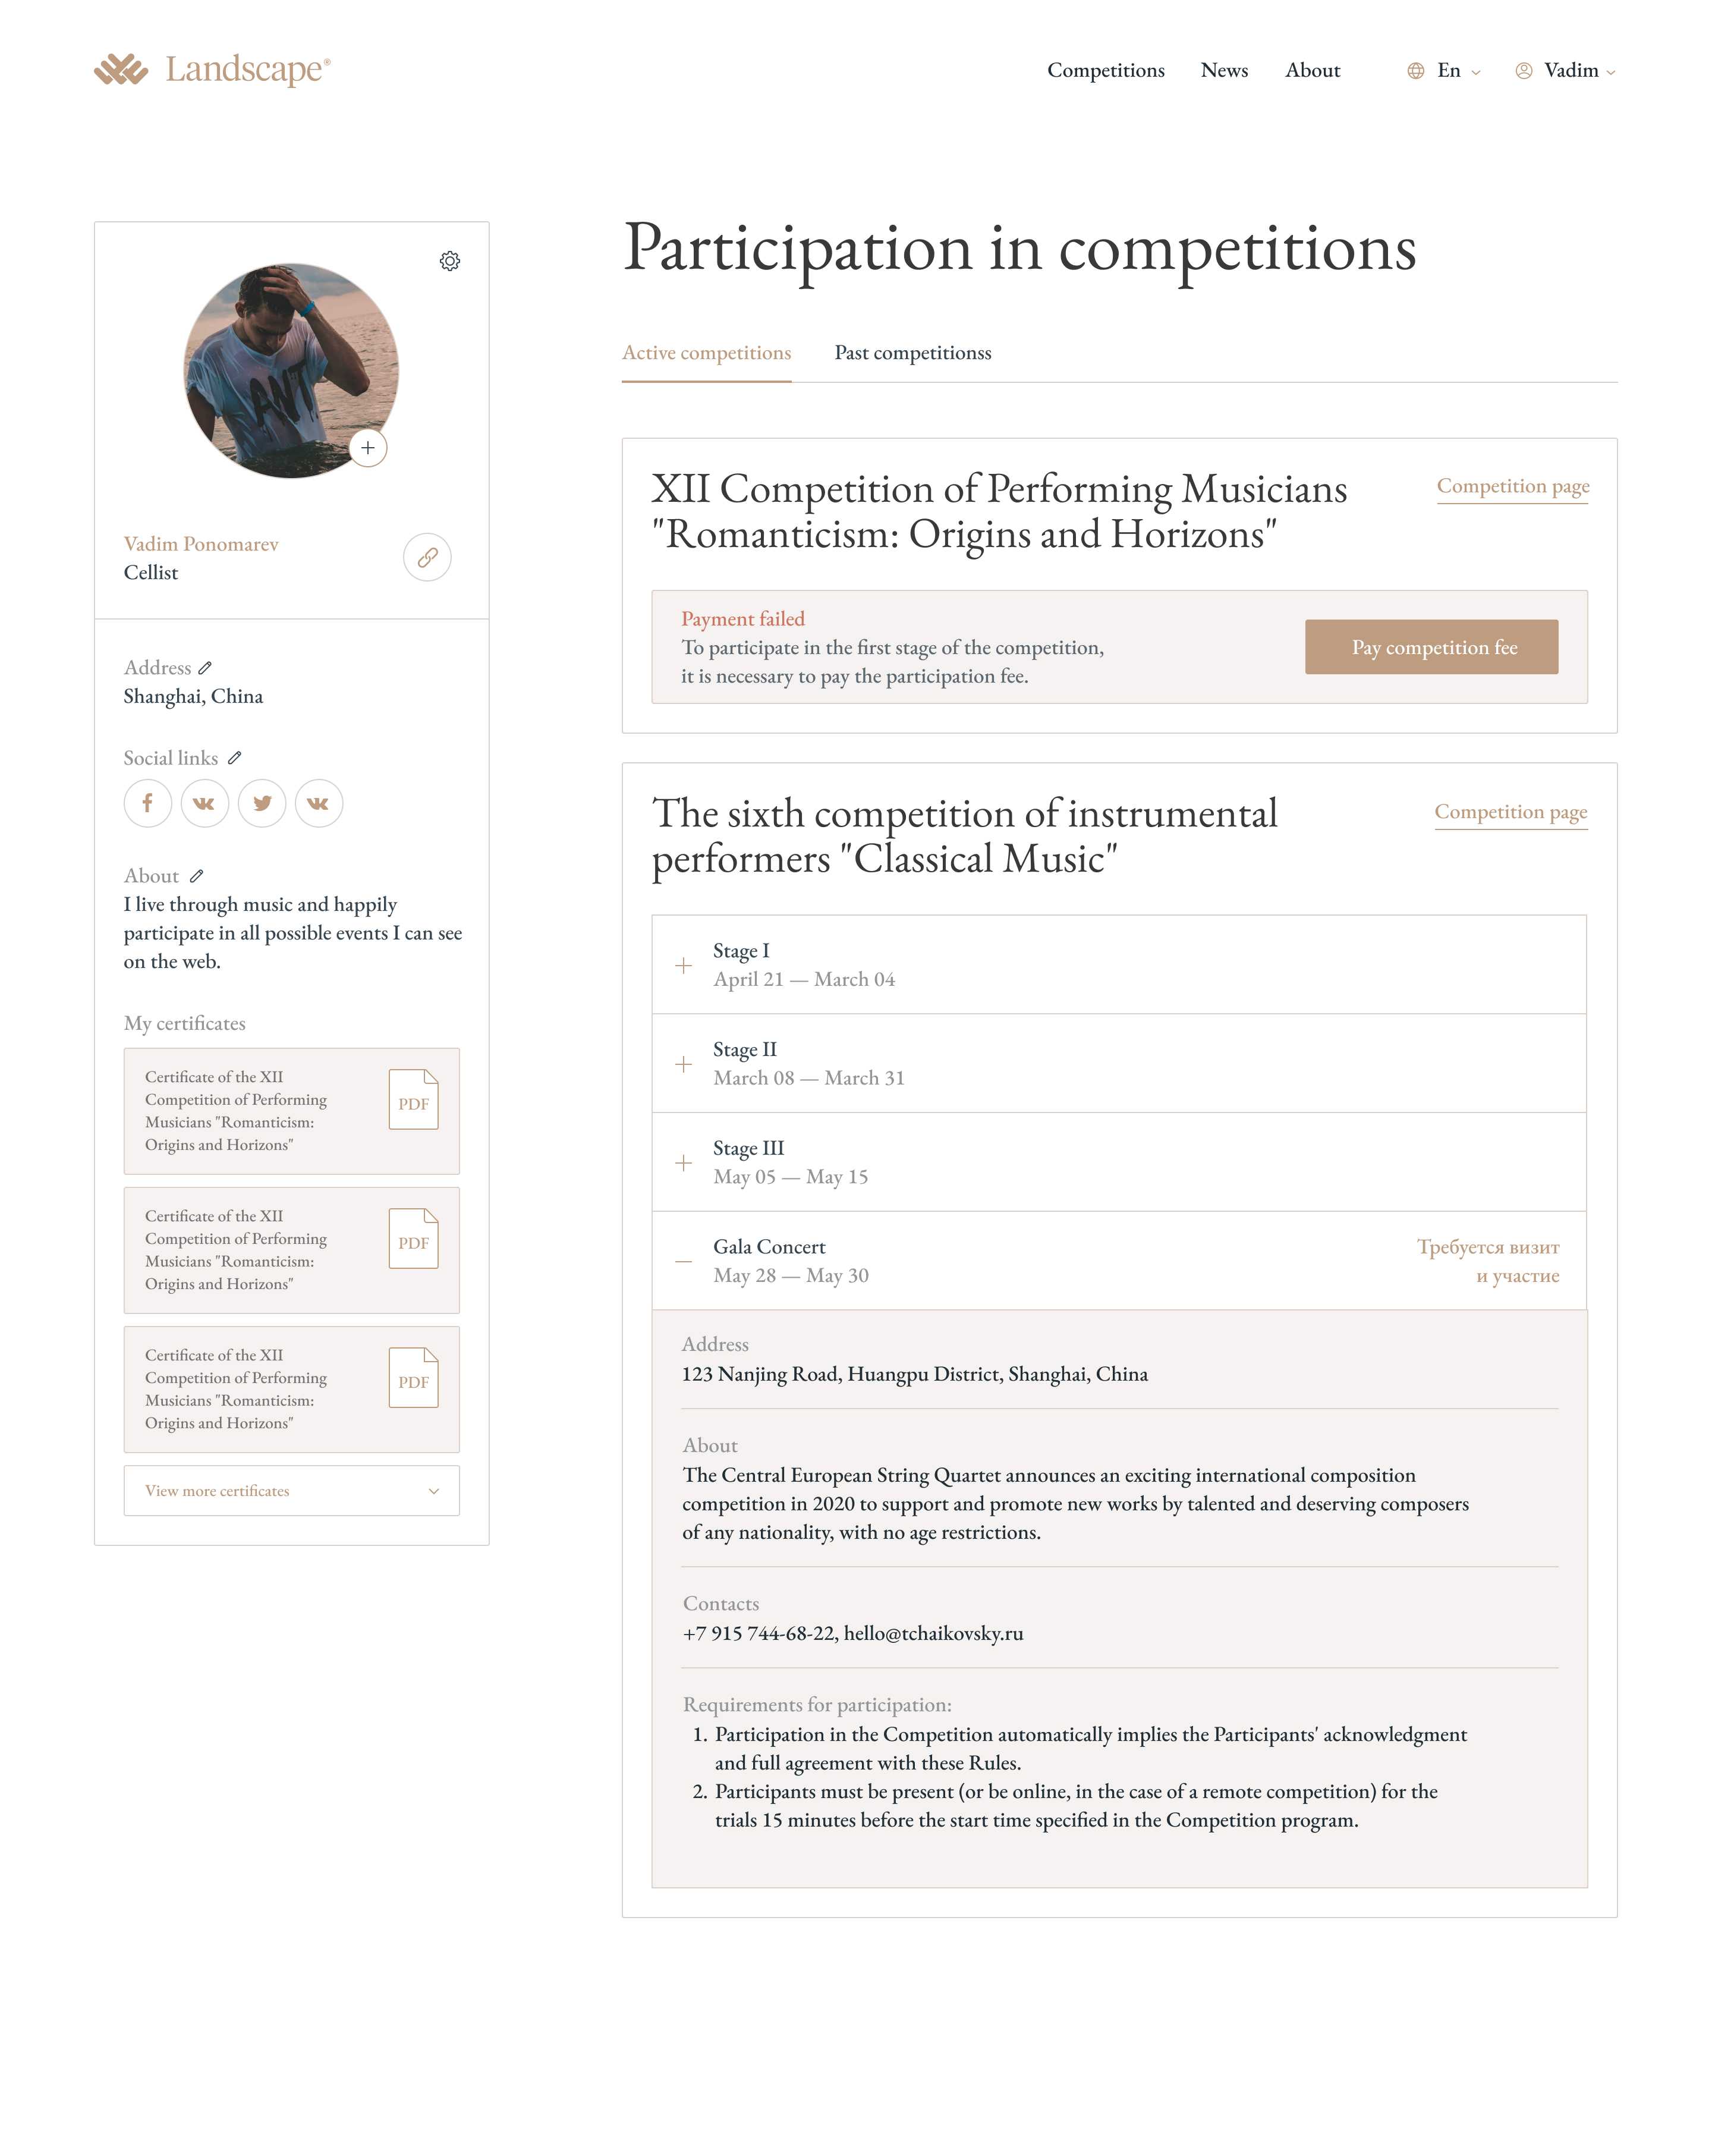
Task: Switch to Past competitions tab
Action: (912, 353)
